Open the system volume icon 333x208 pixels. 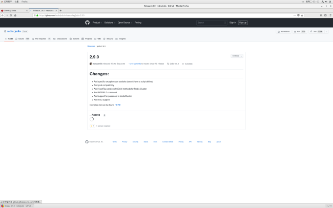click(326, 2)
